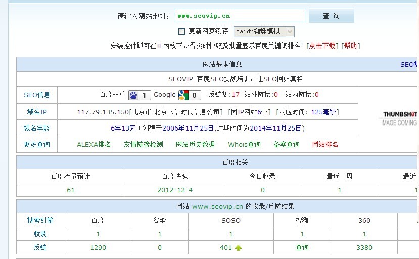Open the Baidu蜘蛛模拟 dropdown
Image resolution: width=419 pixels, height=259 pixels.
point(264,32)
